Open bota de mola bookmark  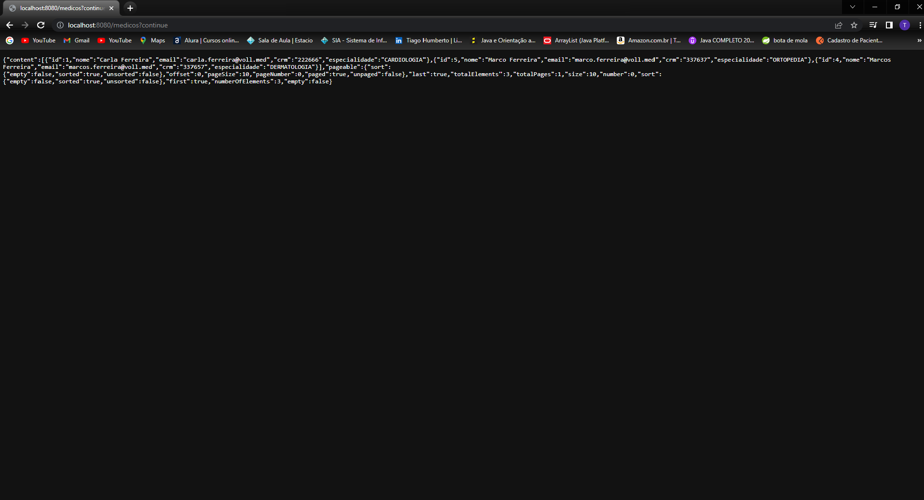(785, 40)
